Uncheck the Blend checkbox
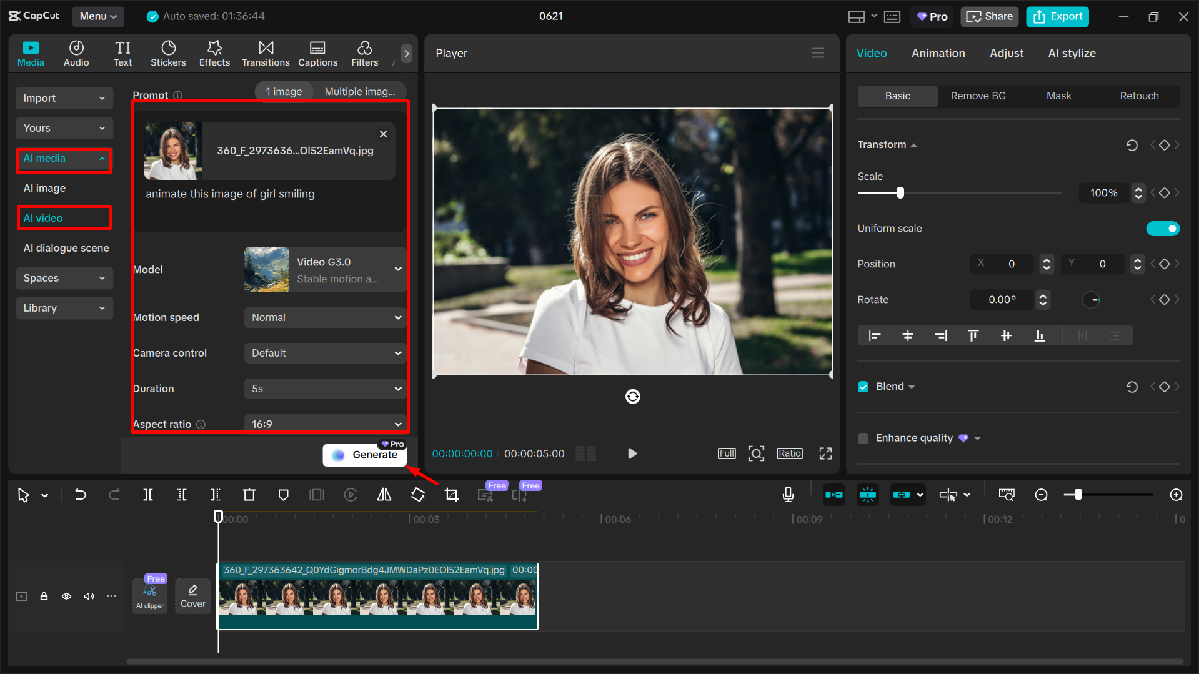 click(x=863, y=386)
